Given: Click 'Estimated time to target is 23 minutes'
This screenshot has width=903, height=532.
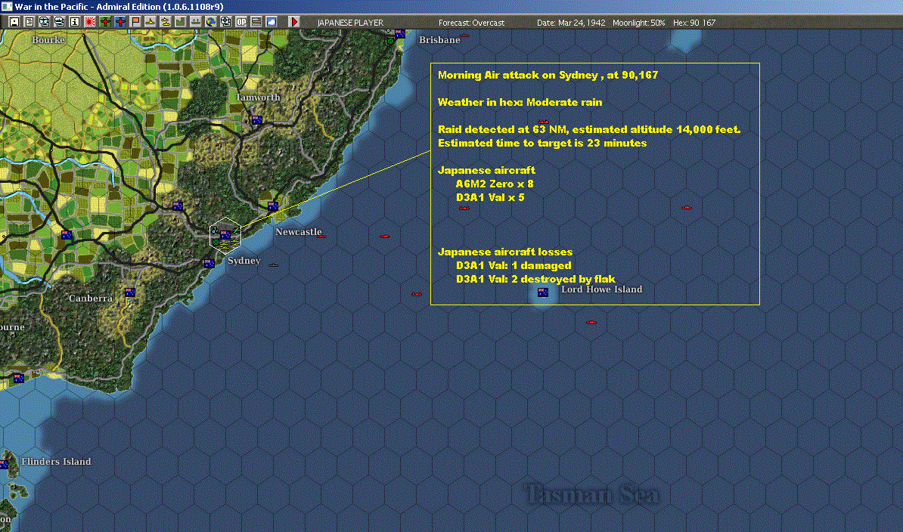Looking at the screenshot, I should tap(542, 144).
